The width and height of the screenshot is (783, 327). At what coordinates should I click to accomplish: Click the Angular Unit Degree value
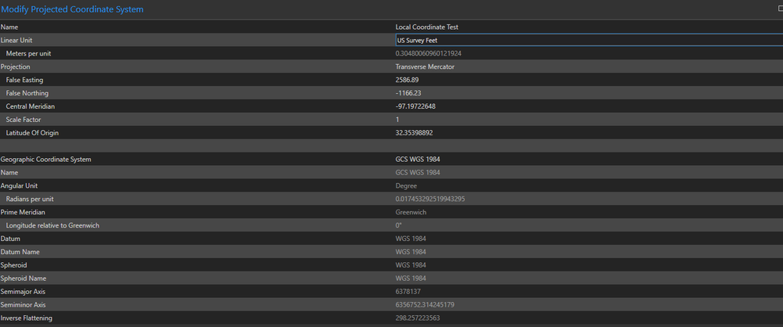406,185
